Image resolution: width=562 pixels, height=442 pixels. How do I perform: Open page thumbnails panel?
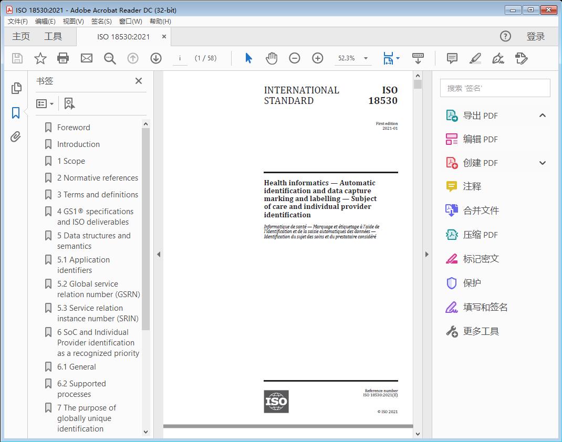tap(16, 88)
